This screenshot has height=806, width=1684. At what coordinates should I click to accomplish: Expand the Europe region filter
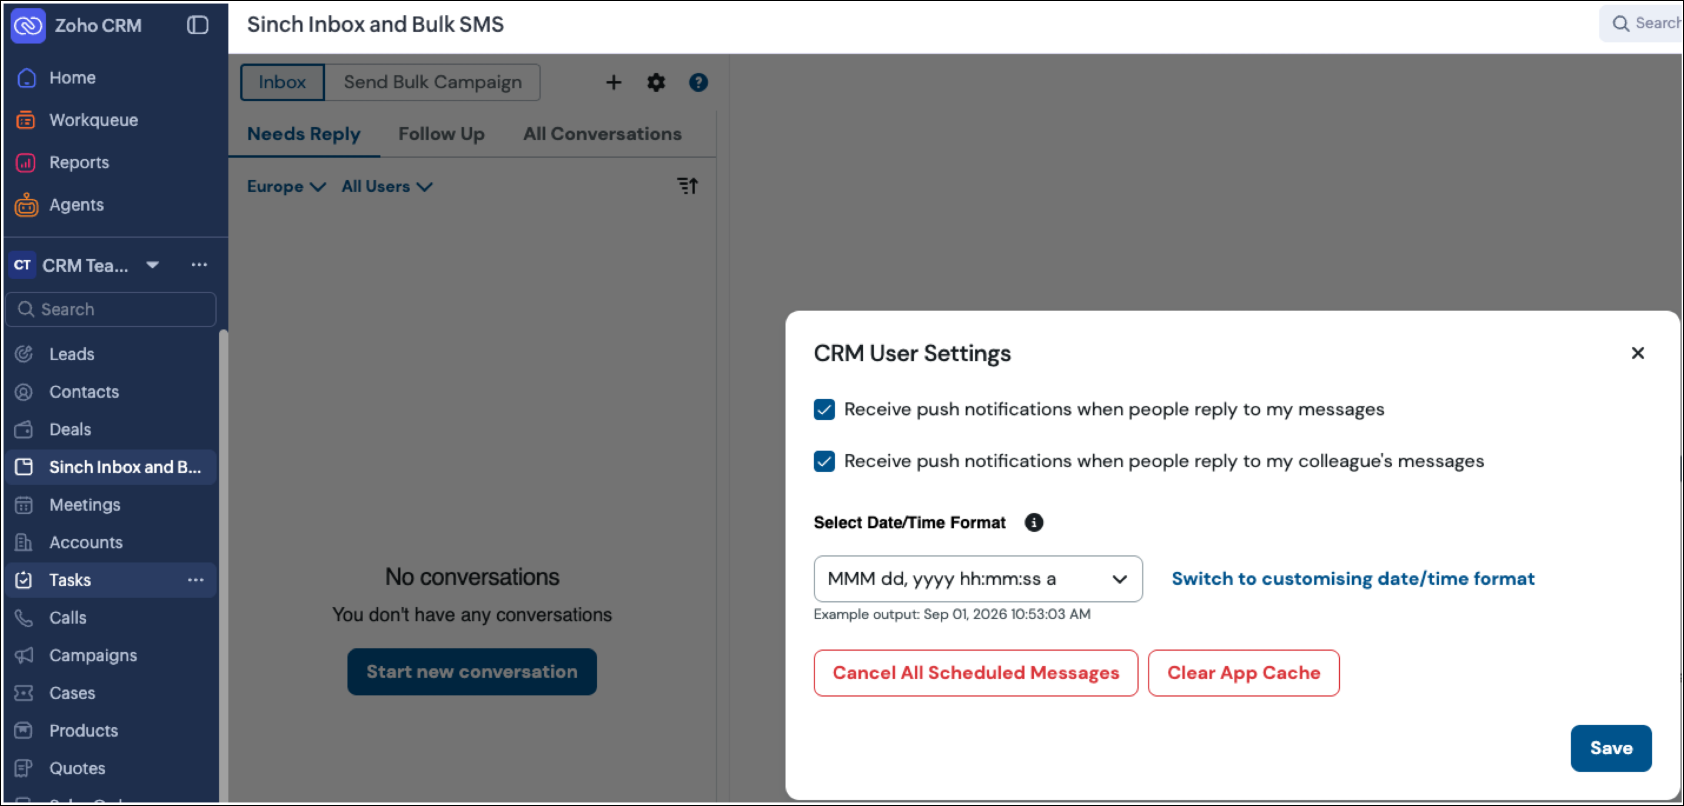point(287,187)
